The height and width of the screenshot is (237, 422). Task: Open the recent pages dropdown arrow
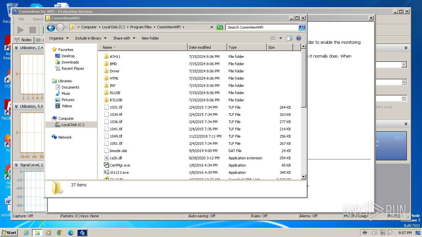coord(66,27)
